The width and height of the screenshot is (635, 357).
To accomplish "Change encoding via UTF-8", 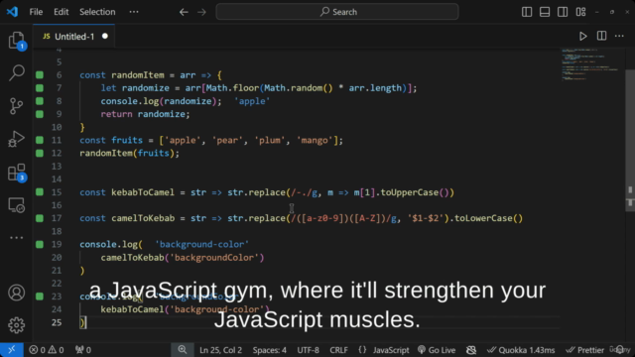I will [308, 350].
